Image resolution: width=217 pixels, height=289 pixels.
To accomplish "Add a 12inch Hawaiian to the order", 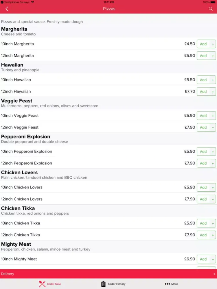I will coord(203,91).
